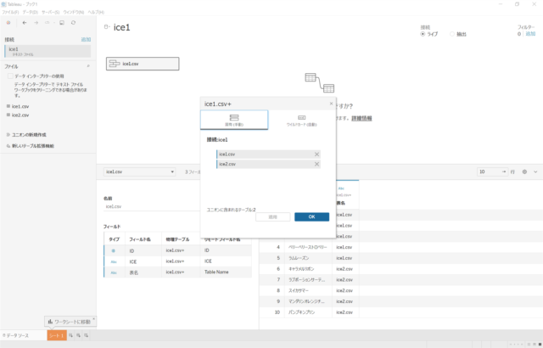543x348 pixels.
Task: Enable the Data Interpreter checkbox
Action: (x=8, y=76)
